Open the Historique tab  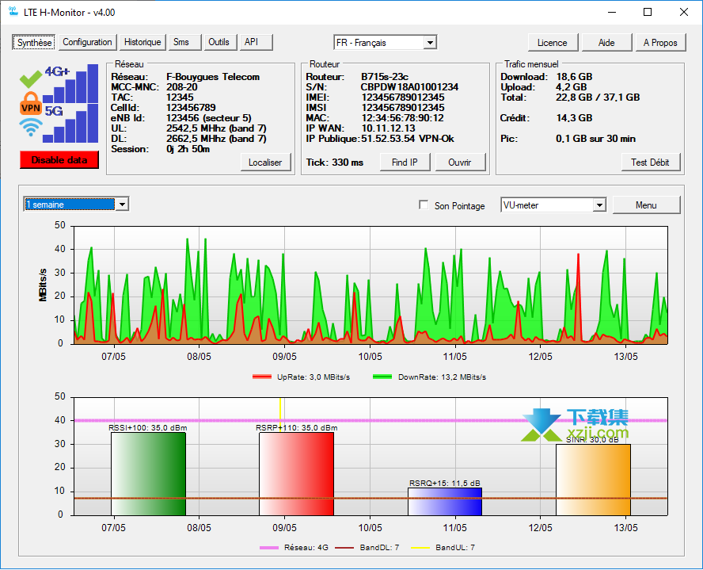(142, 42)
